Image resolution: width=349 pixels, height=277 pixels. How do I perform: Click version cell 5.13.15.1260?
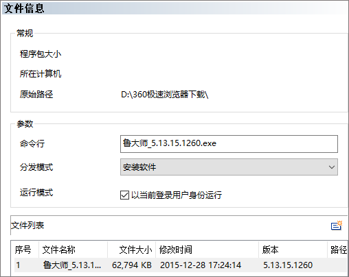point(288,265)
